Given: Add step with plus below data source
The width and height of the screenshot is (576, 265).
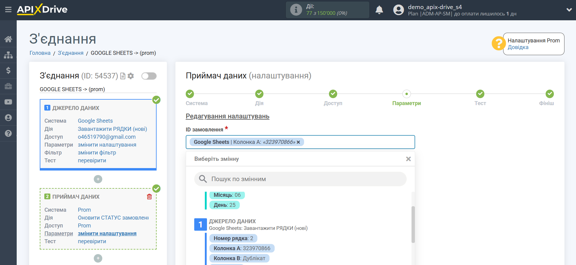Looking at the screenshot, I should click(x=98, y=179).
